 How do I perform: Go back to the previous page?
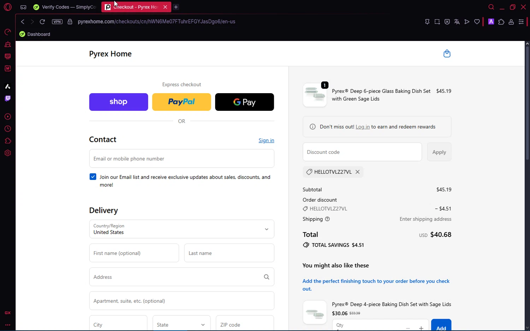[23, 22]
